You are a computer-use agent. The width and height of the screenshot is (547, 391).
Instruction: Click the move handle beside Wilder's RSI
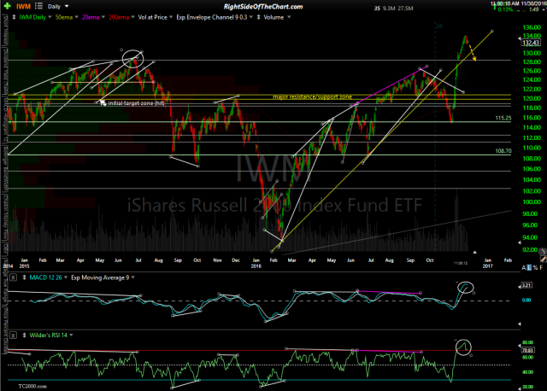tap(25, 336)
